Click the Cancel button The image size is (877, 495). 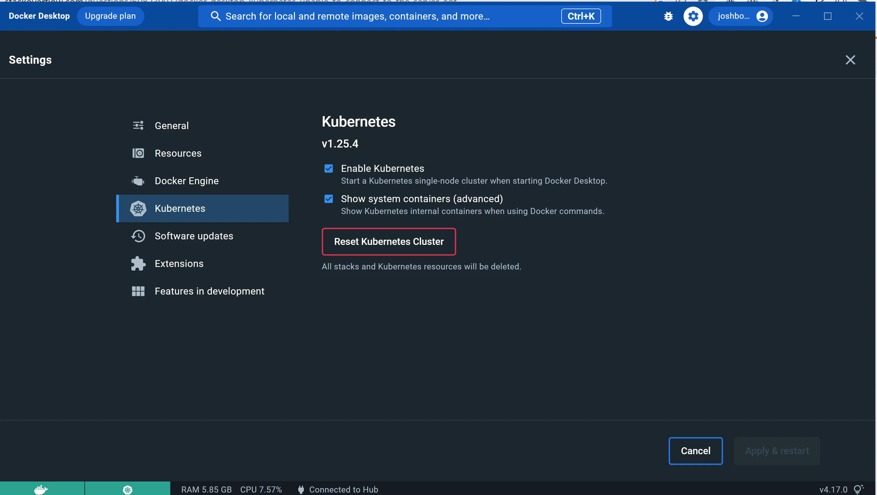695,451
